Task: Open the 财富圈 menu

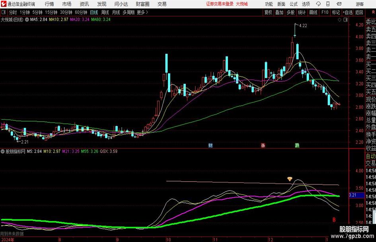Action: 142,4
